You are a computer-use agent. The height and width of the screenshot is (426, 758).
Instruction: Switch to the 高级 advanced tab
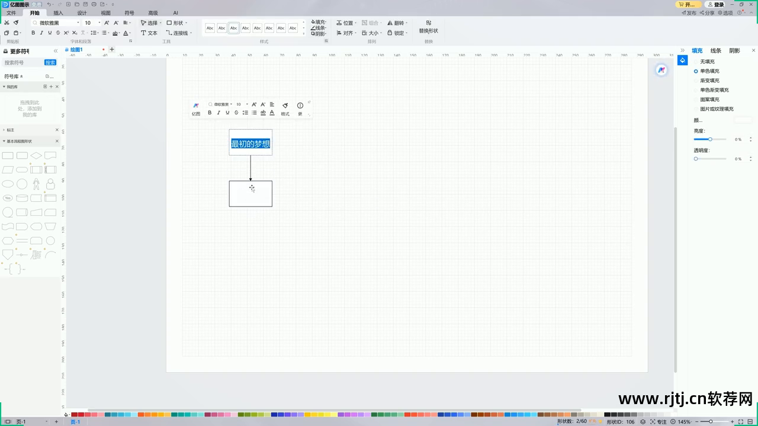click(x=153, y=12)
